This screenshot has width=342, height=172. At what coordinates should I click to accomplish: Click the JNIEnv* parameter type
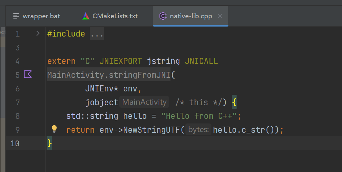coord(102,88)
